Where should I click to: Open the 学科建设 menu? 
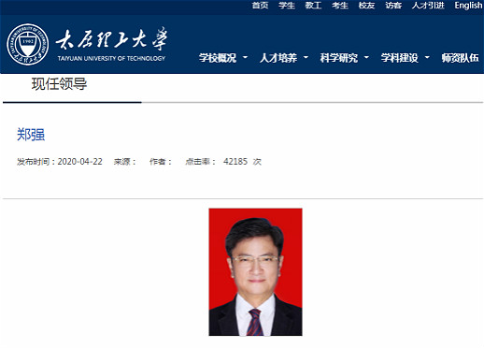coord(400,58)
